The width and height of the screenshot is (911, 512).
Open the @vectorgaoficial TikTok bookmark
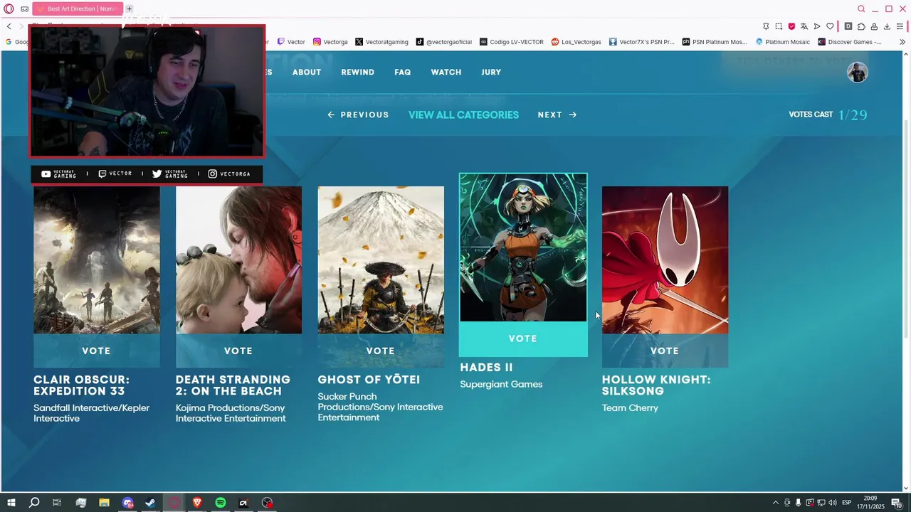point(444,42)
